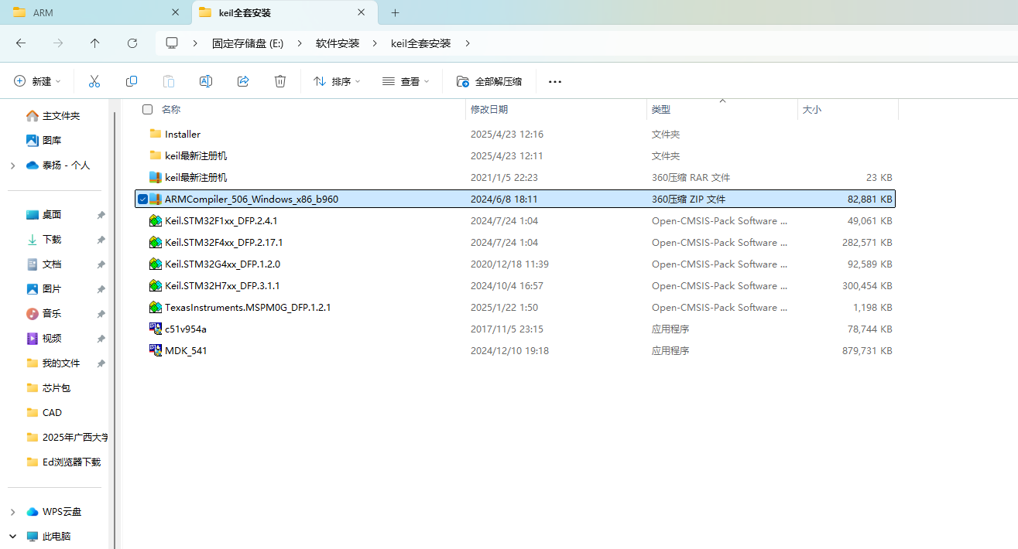Image resolution: width=1018 pixels, height=549 pixels.
Task: Click the Copy icon in toolbar
Action: 132,81
